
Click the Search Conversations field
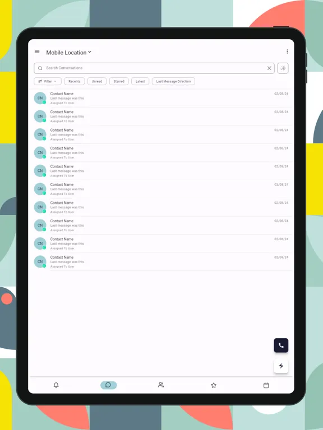pyautogui.click(x=154, y=68)
